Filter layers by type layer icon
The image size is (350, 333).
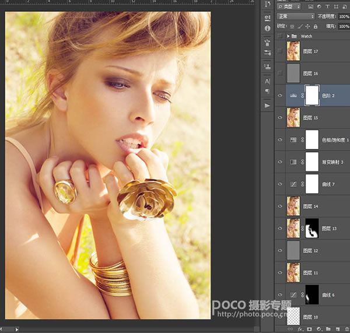pos(327,6)
